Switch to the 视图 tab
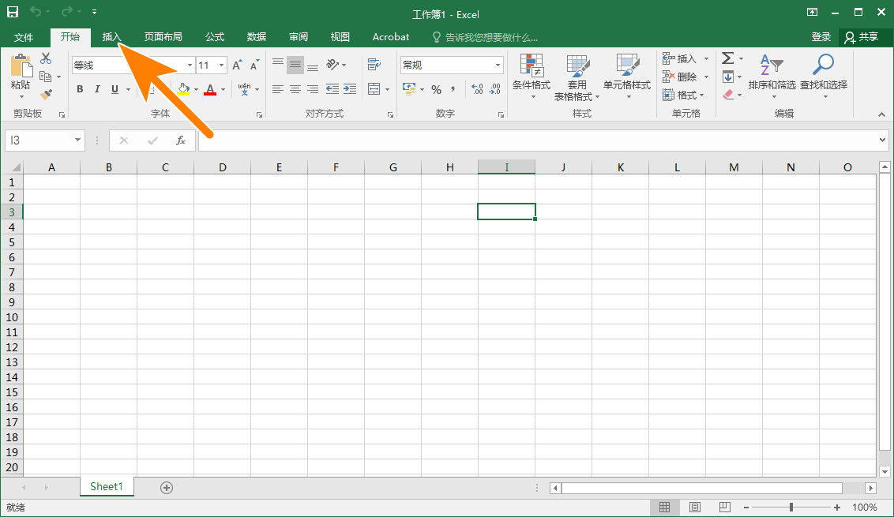Viewport: 894px width, 517px height. [x=340, y=37]
